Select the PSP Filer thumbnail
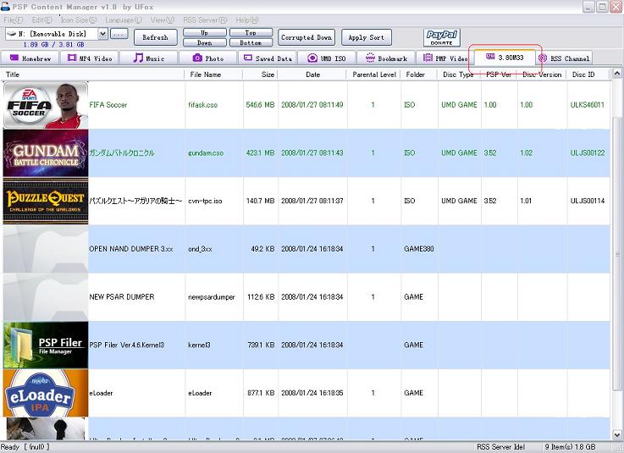Image resolution: width=624 pixels, height=453 pixels. [46, 345]
